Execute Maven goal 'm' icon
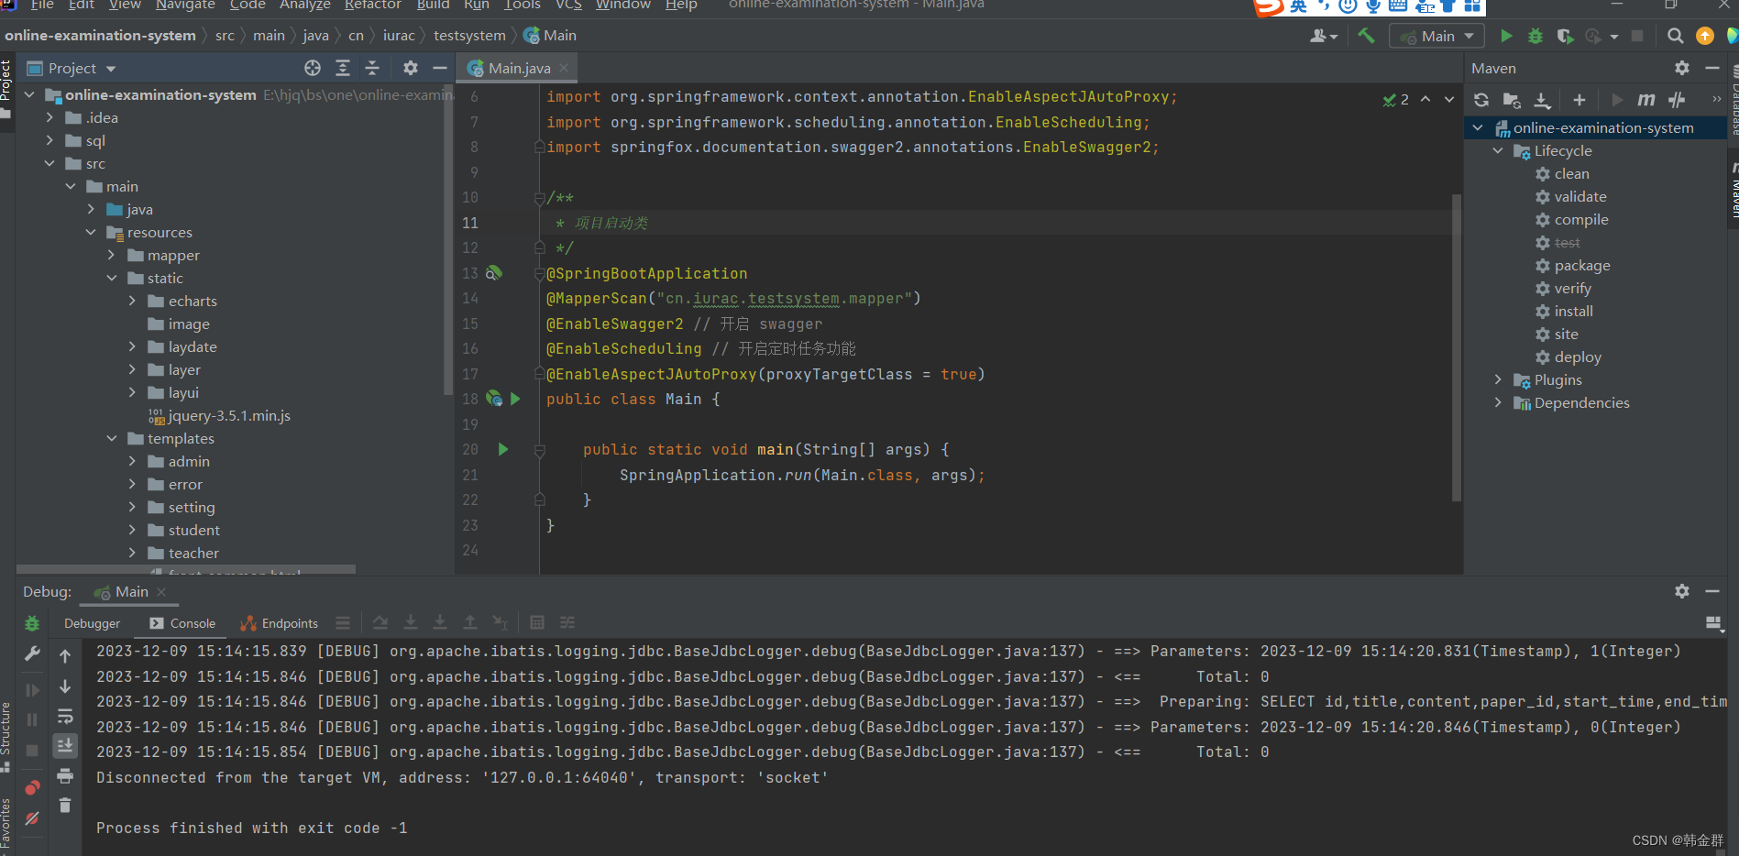This screenshot has width=1739, height=856. pos(1646,100)
